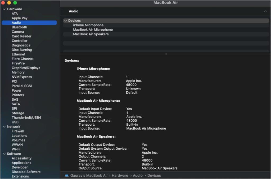Open Apple Pay in sidebar
This screenshot has width=271, height=179.
(20, 18)
